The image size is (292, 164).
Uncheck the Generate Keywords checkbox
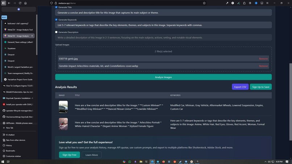[x=56, y=20]
